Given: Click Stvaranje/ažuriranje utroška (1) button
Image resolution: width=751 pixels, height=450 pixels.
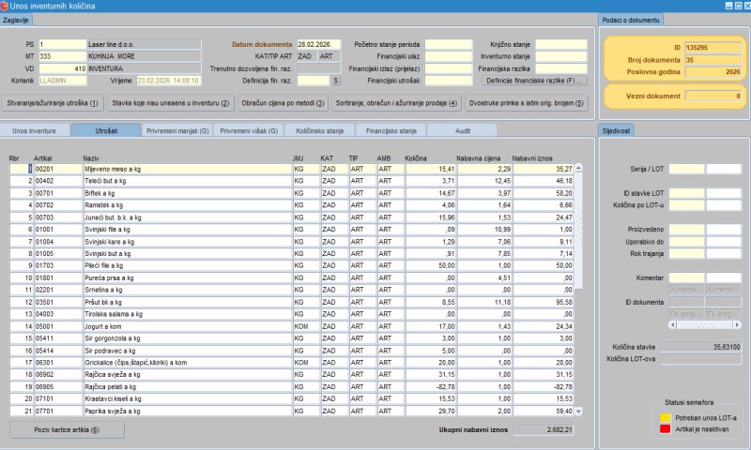Looking at the screenshot, I should [53, 103].
